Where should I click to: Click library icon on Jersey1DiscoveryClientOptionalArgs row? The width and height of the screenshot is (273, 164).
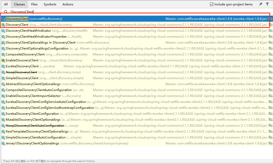click(x=270, y=143)
